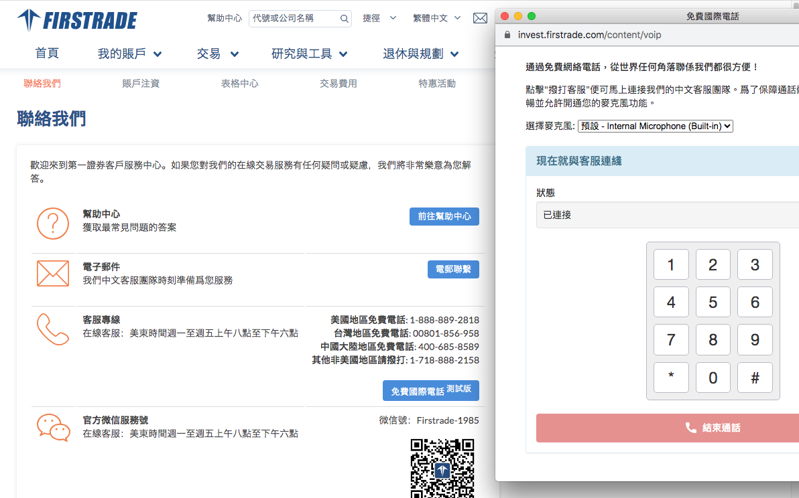
Task: Select the 賬戶注資 tab
Action: [141, 84]
